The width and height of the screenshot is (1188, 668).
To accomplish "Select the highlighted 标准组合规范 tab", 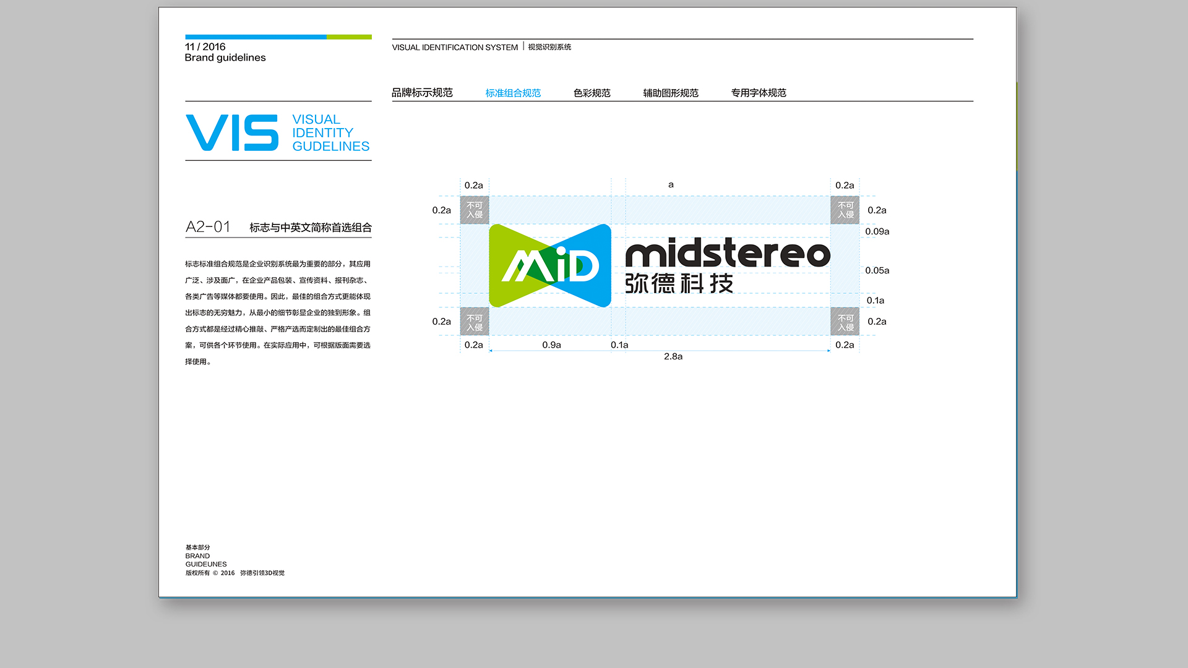I will 513,93.
